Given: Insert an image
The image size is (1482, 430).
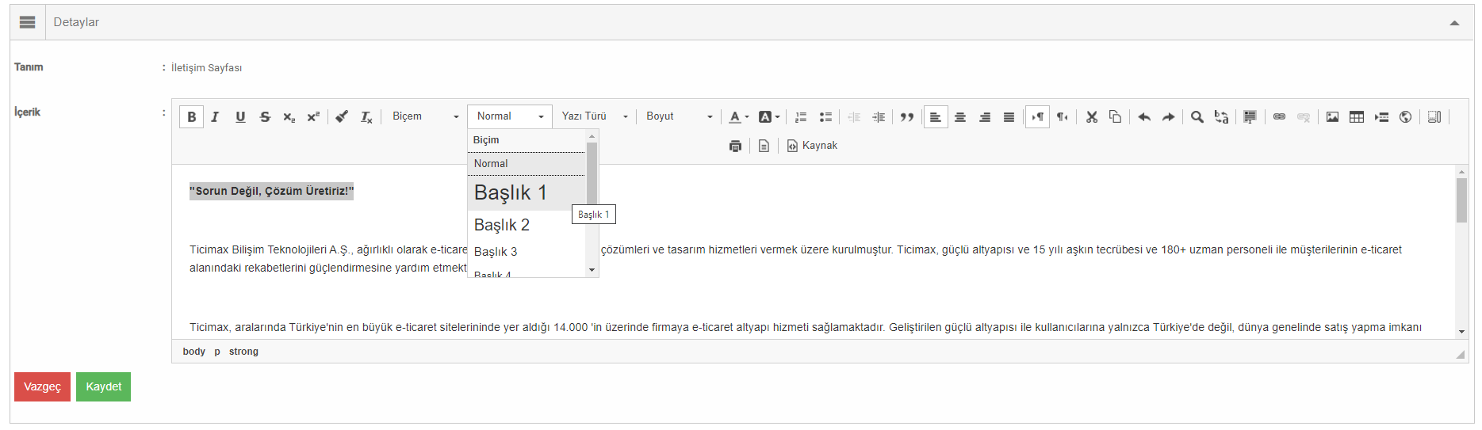Looking at the screenshot, I should click(1332, 116).
